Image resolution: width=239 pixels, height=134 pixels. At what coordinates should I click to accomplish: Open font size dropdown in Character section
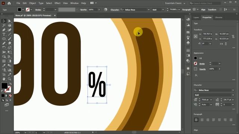click(211, 100)
